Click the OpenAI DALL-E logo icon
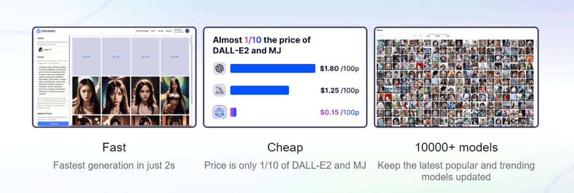574x193 pixels. click(219, 68)
